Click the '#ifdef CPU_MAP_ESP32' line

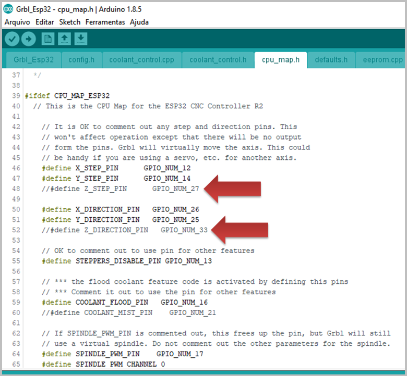[x=67, y=96]
